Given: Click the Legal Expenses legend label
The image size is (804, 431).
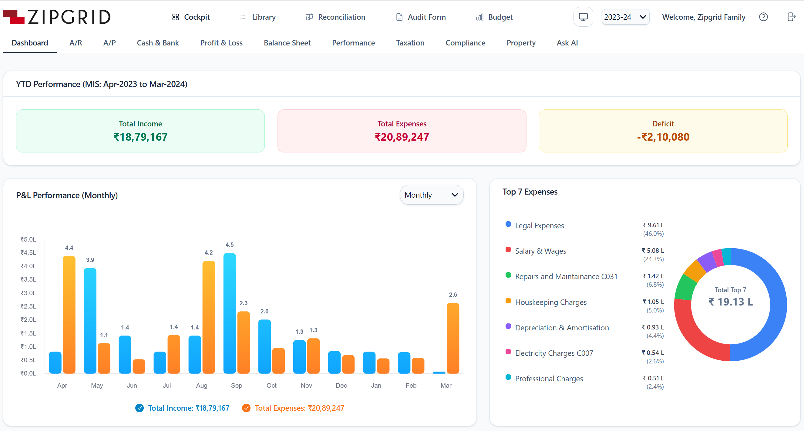Looking at the screenshot, I should [539, 226].
